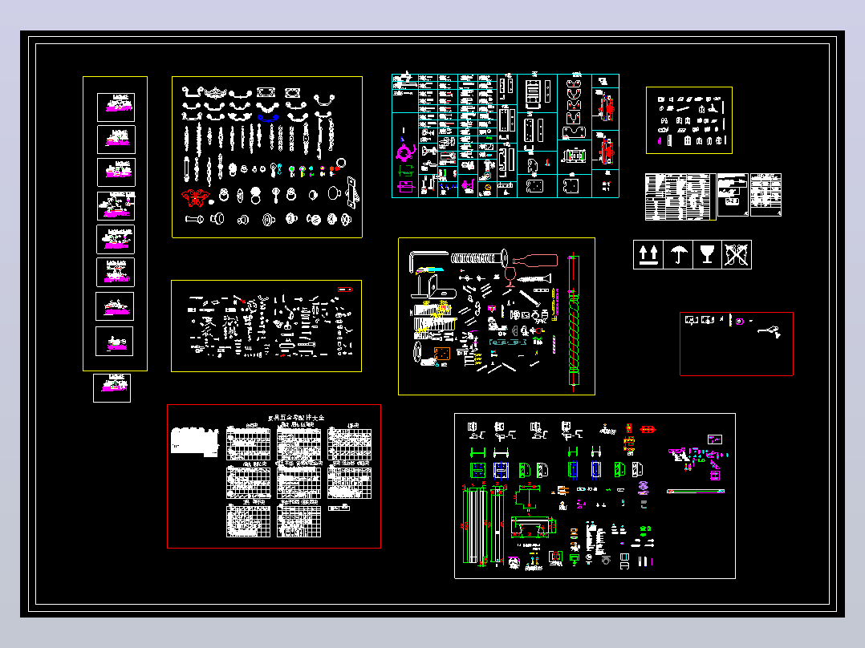Click the this-side-up arrows packaging symbol
This screenshot has height=648, width=865.
[x=648, y=255]
